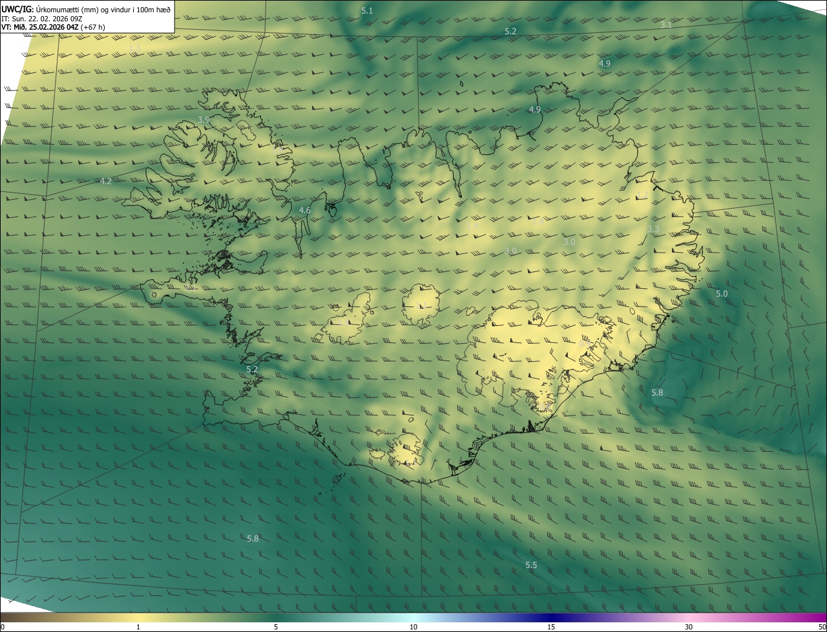The width and height of the screenshot is (827, 632).
Task: Click the 3.9 value over the Westfjords
Action: click(x=204, y=120)
